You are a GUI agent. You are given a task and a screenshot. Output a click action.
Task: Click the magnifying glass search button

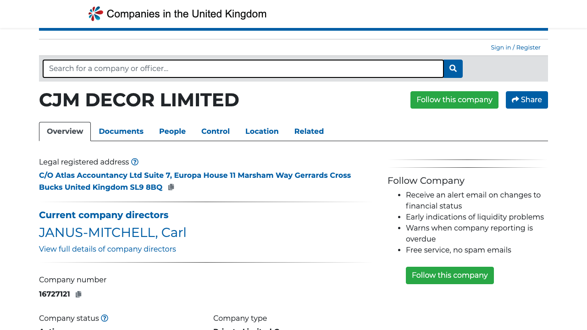click(x=453, y=69)
